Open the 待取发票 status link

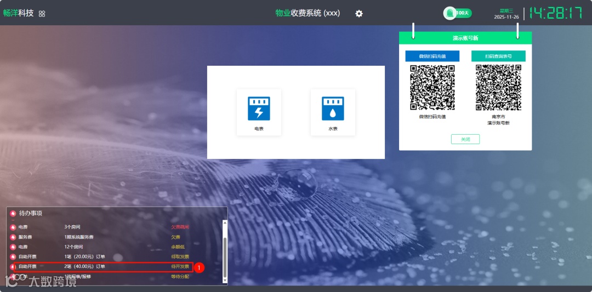tap(180, 257)
